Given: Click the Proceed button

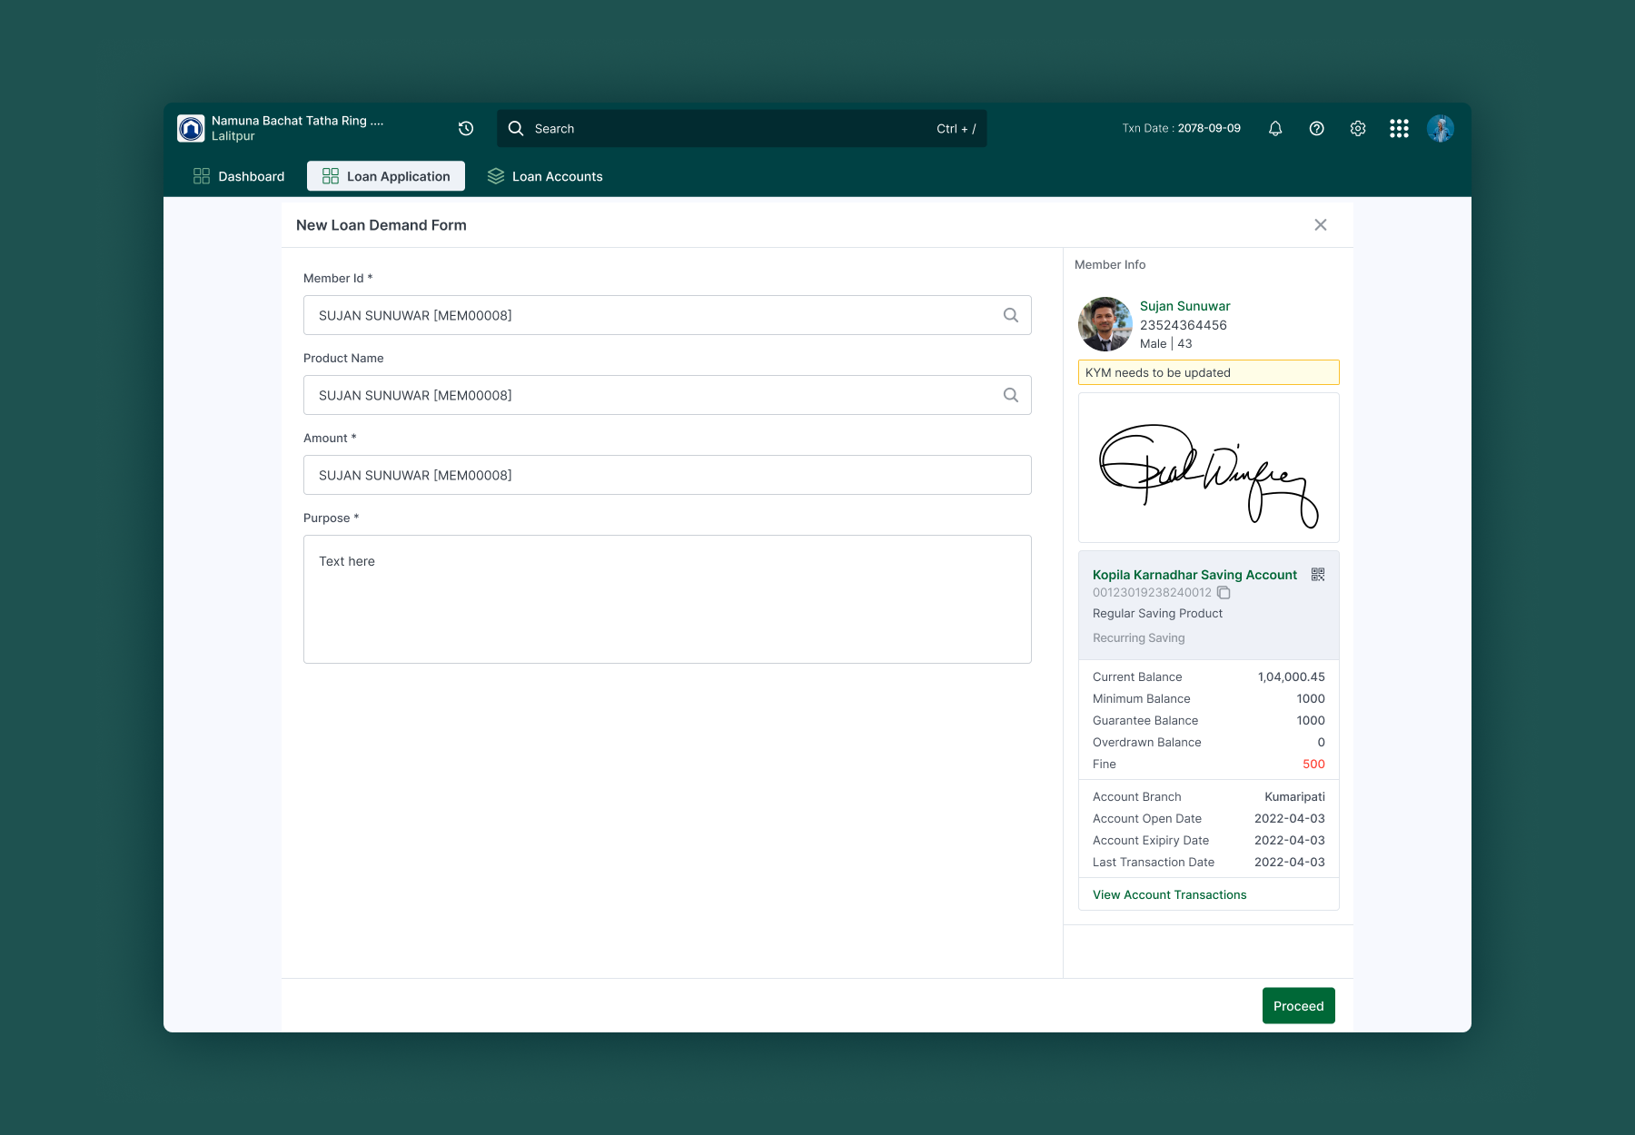Looking at the screenshot, I should 1299,1005.
